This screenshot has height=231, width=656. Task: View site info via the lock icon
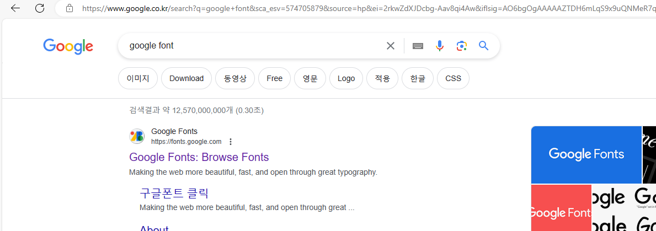click(x=70, y=8)
